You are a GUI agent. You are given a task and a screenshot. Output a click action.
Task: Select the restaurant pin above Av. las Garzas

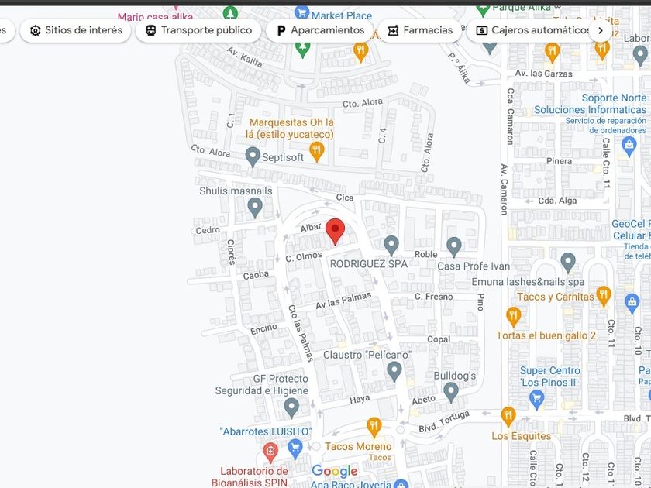click(552, 53)
